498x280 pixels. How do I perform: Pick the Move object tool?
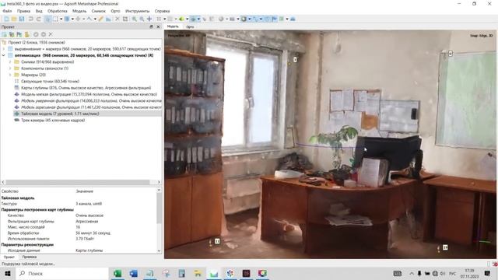[x=78, y=19]
